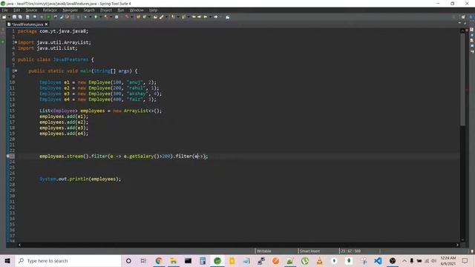
Task: Open the New Java Class dropdown arrow
Action: tap(149, 17)
